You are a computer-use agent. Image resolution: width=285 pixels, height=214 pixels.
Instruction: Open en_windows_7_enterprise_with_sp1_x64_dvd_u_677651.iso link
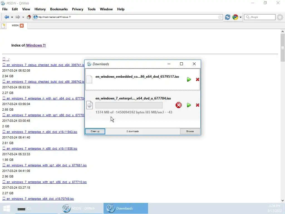point(45,166)
